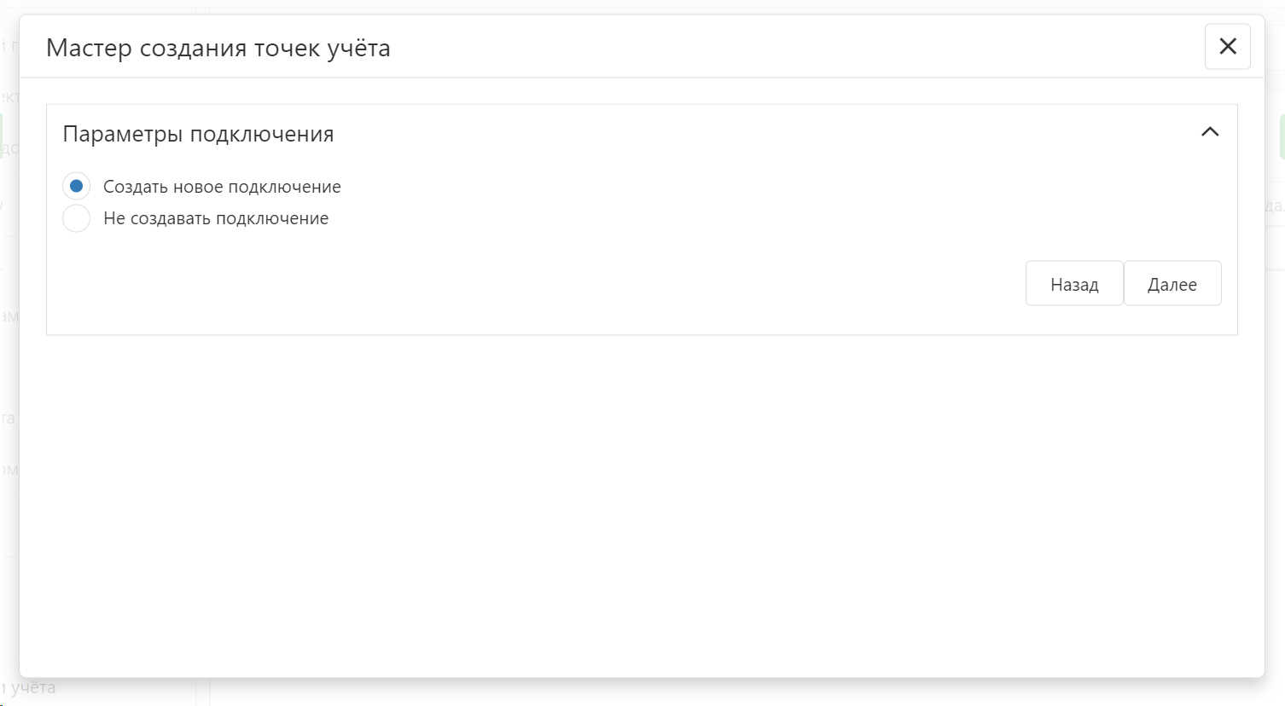The height and width of the screenshot is (706, 1285).
Task: Select the Не создавать подключение radio button
Action: coord(77,218)
